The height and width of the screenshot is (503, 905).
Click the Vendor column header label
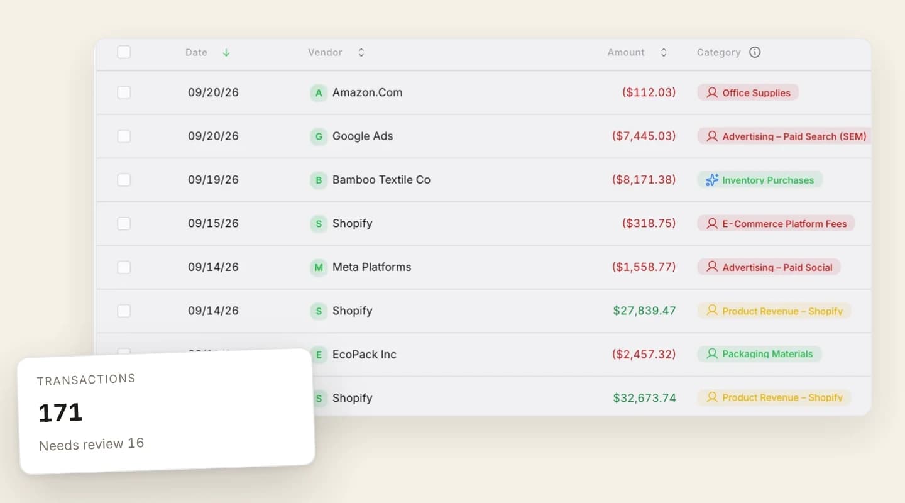coord(325,53)
